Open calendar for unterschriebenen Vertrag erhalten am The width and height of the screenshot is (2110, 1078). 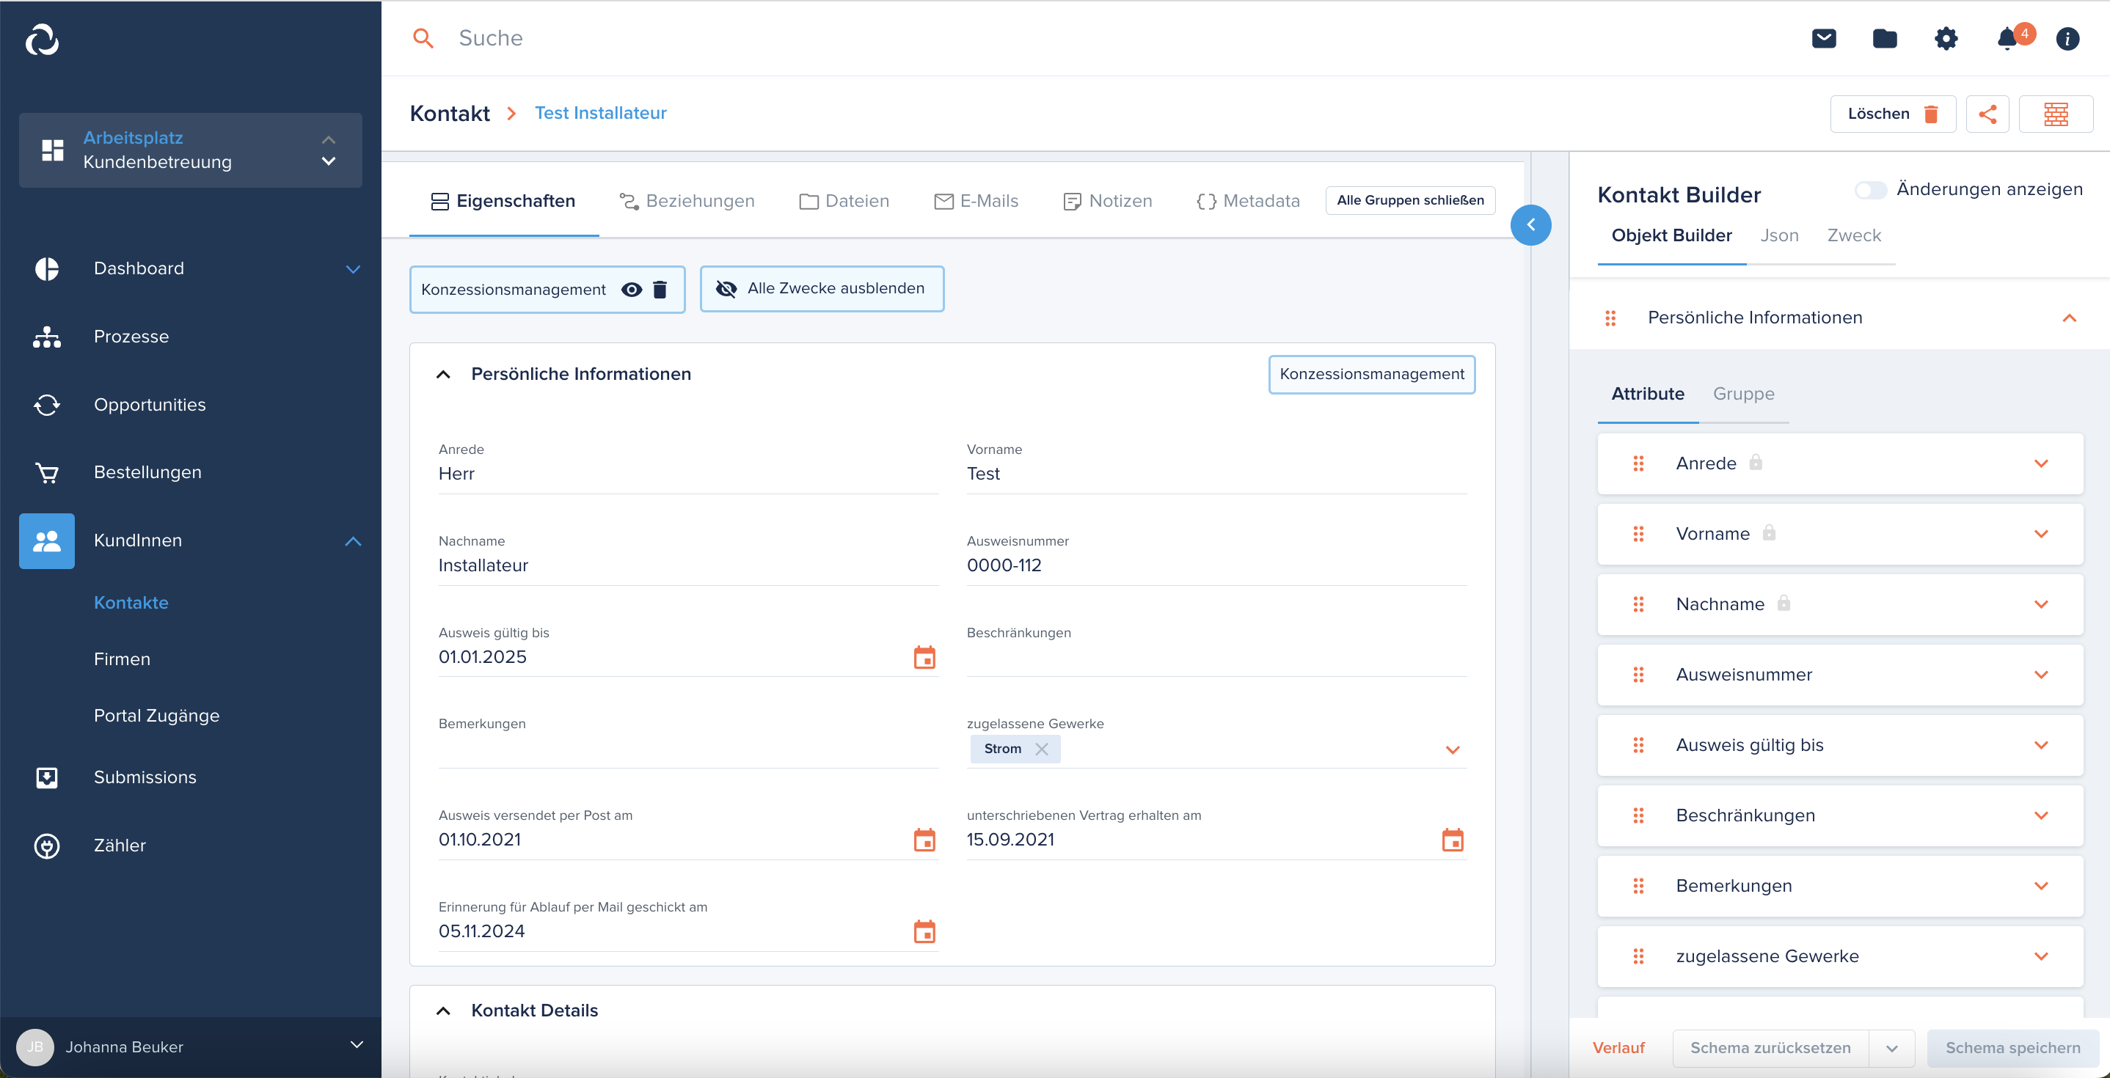(x=1453, y=840)
